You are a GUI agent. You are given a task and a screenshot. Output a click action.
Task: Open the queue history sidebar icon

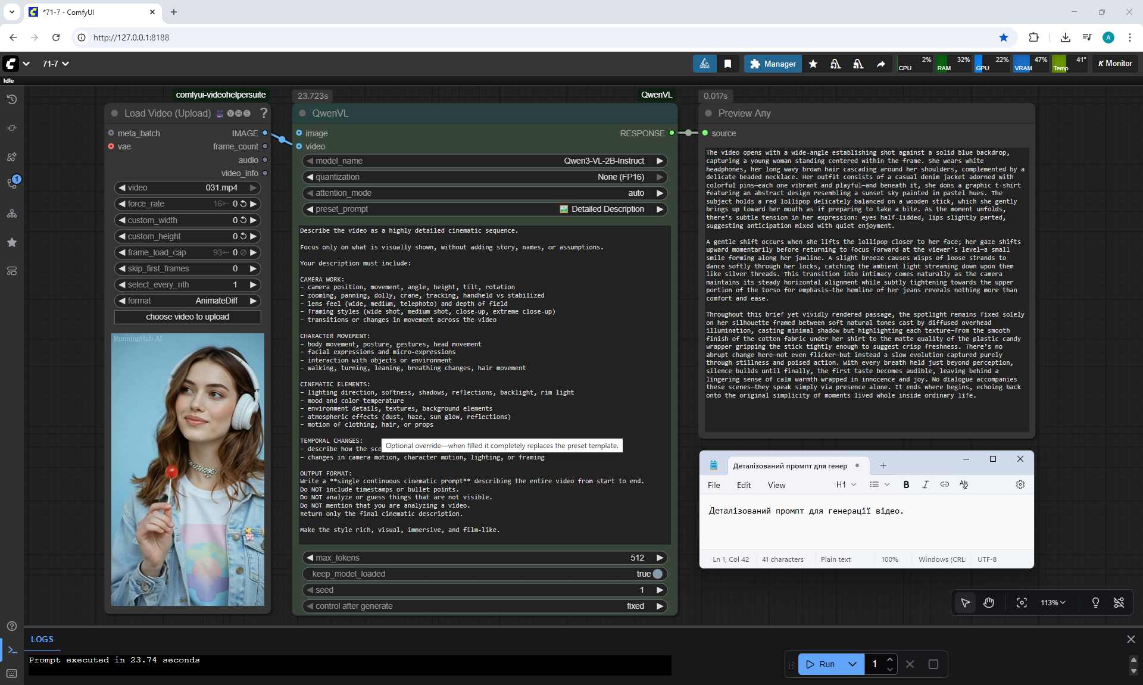pos(12,99)
